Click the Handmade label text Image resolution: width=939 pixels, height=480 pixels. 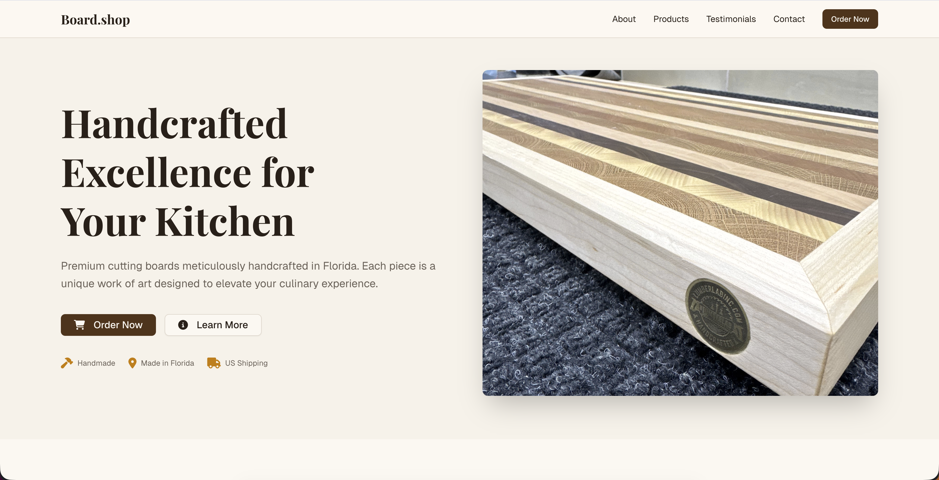pyautogui.click(x=96, y=363)
